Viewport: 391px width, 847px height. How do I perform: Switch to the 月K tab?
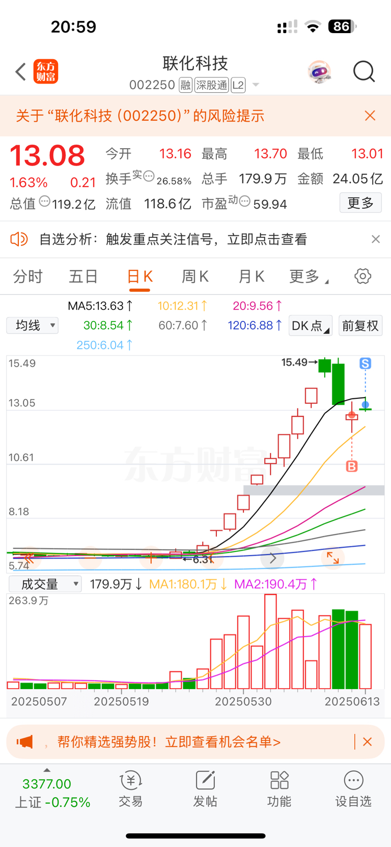[x=252, y=277]
